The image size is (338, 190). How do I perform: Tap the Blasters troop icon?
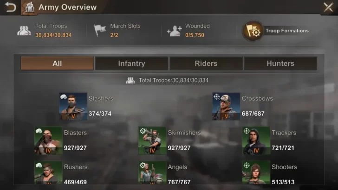point(48,140)
